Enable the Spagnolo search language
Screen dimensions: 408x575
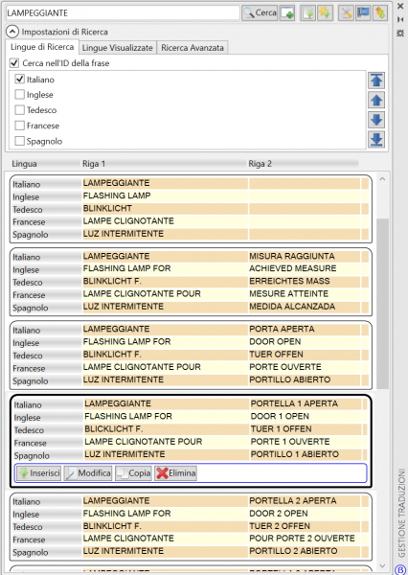(20, 141)
